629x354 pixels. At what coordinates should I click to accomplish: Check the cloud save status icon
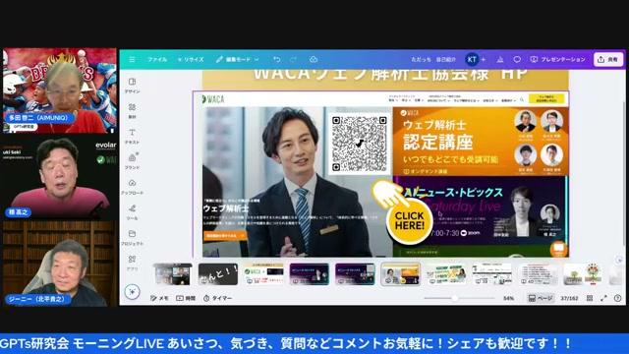(314, 59)
